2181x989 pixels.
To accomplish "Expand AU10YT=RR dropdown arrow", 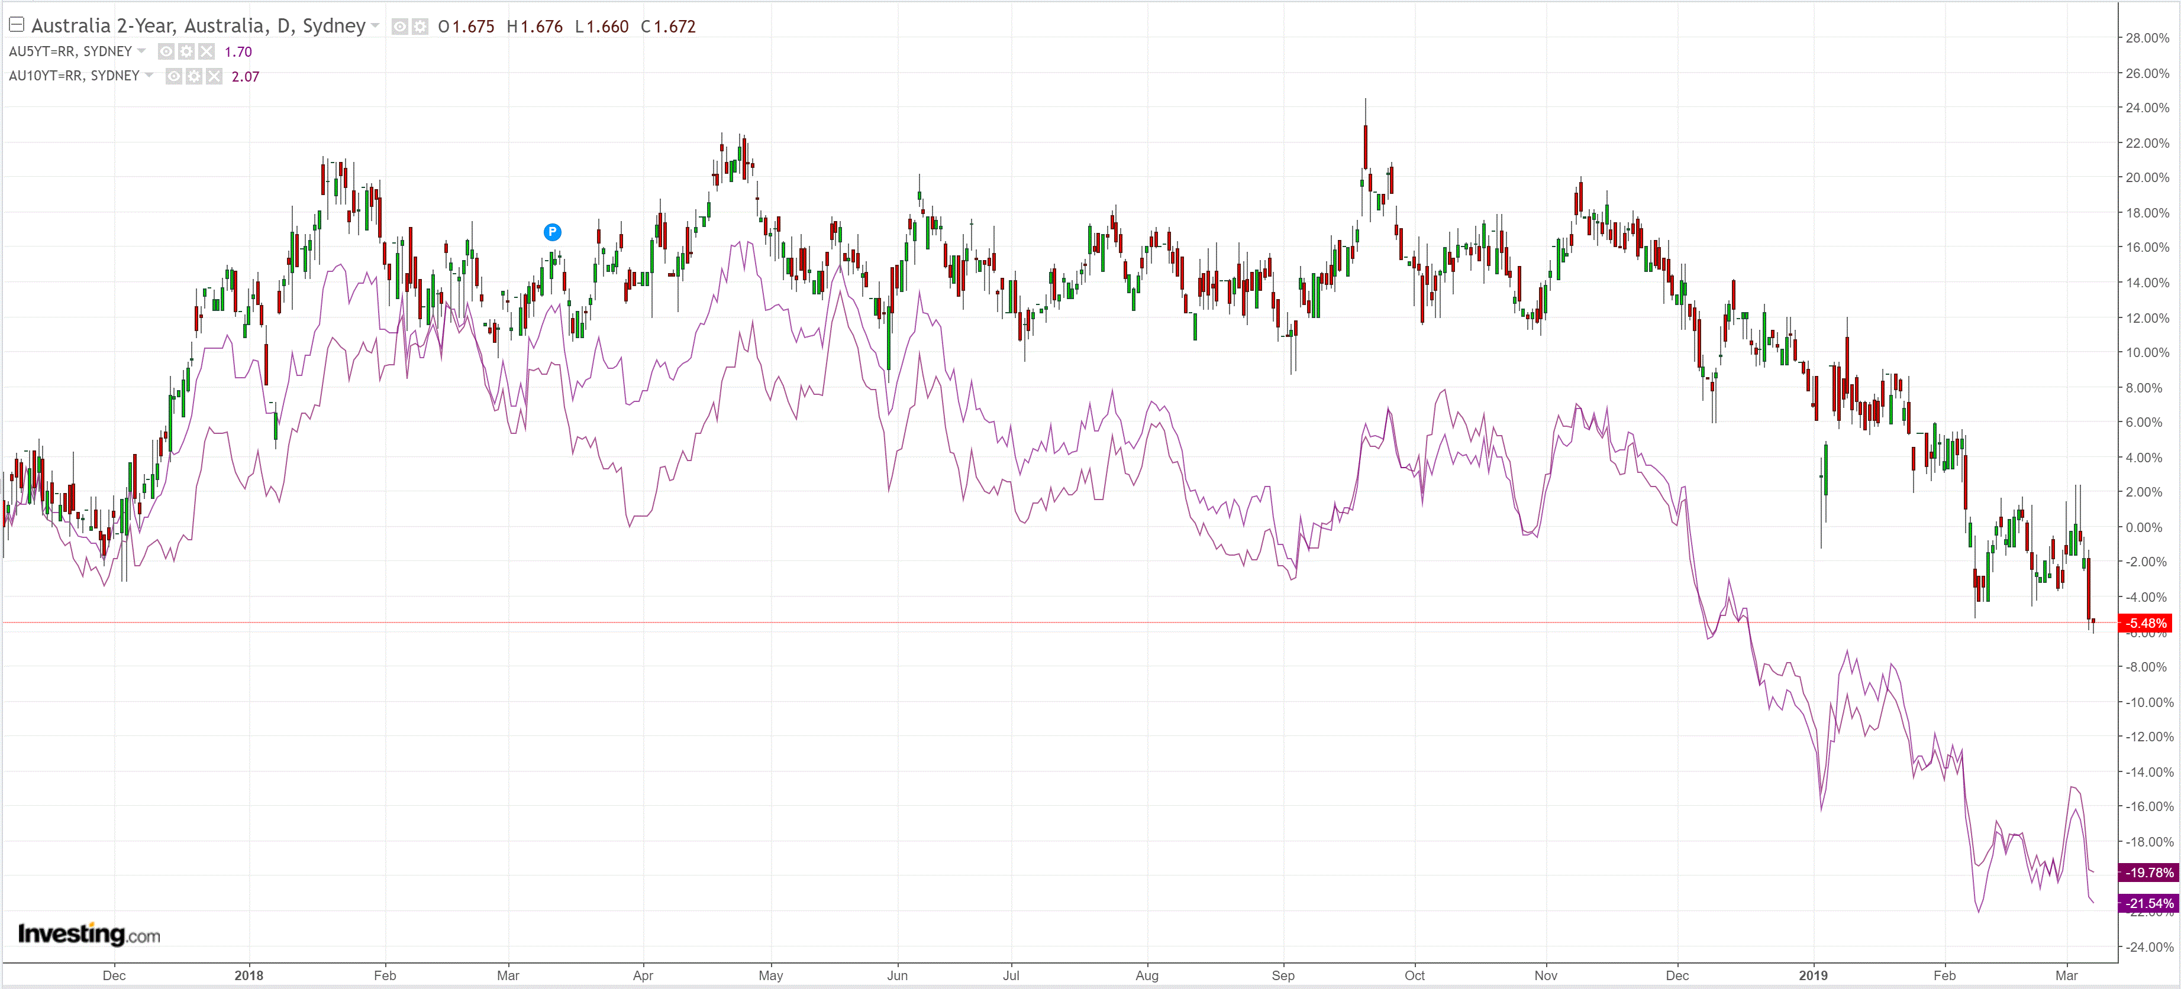I will 149,75.
